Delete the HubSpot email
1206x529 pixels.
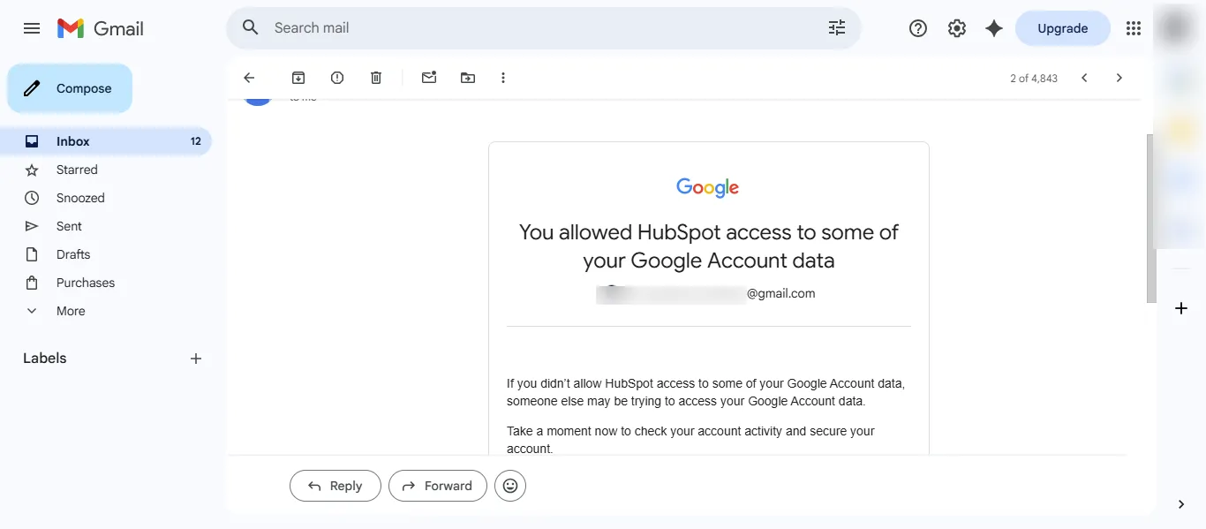375,77
